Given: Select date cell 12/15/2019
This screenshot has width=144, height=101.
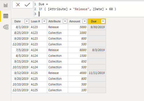Looking at the screenshot, I should pos(20,90).
